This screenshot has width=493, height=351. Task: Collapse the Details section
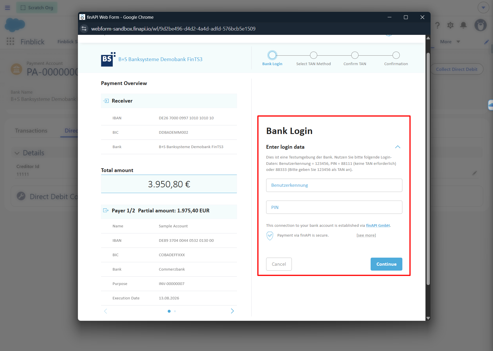tap(17, 153)
